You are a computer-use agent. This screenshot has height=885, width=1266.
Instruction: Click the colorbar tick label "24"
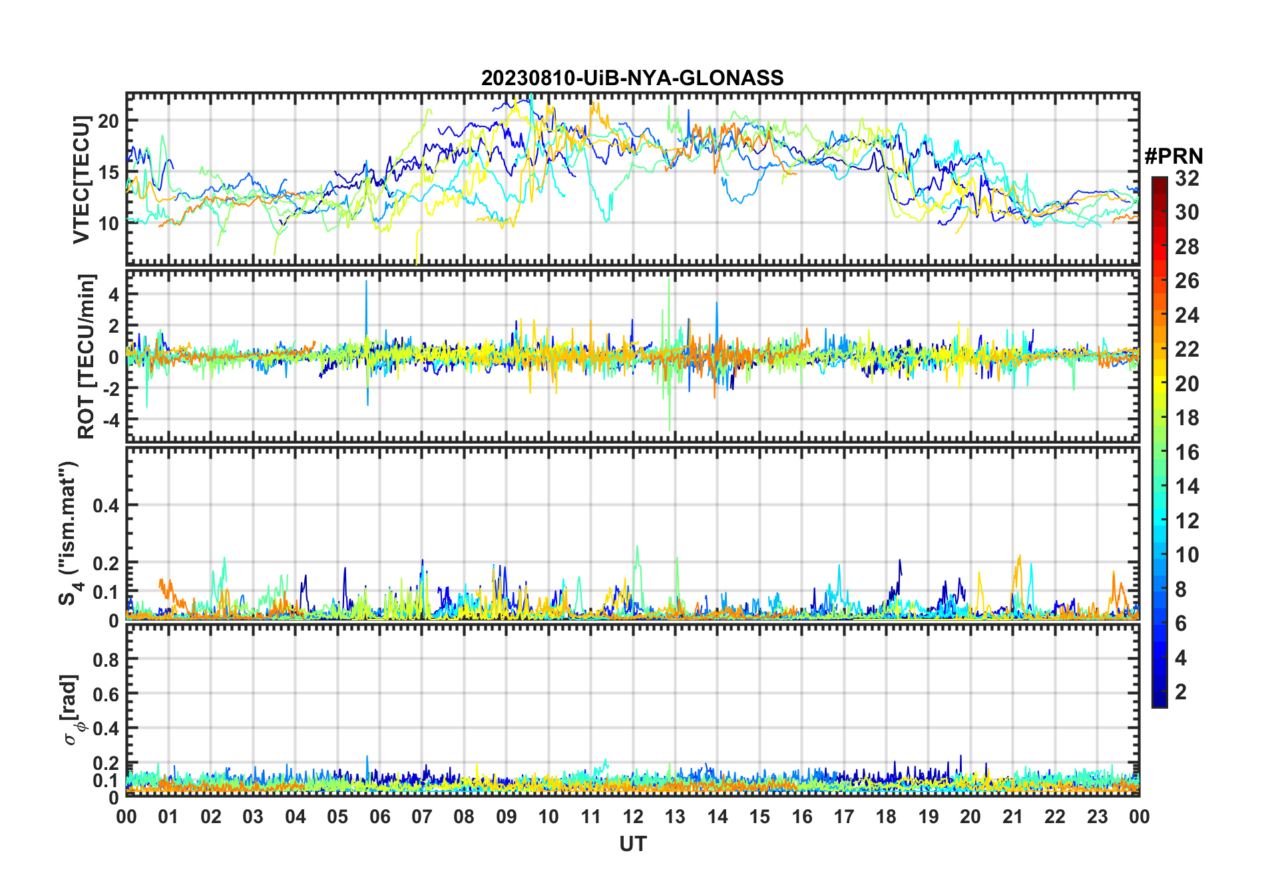1187,315
